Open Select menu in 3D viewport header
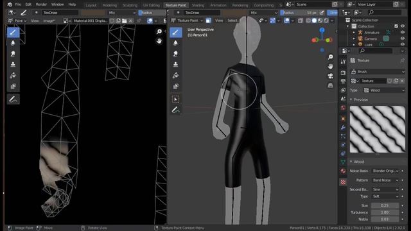 pyautogui.click(x=232, y=21)
